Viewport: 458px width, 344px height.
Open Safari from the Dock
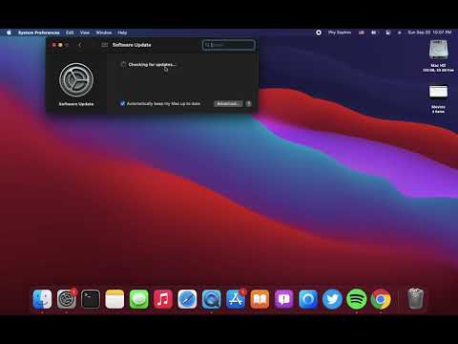point(187,299)
